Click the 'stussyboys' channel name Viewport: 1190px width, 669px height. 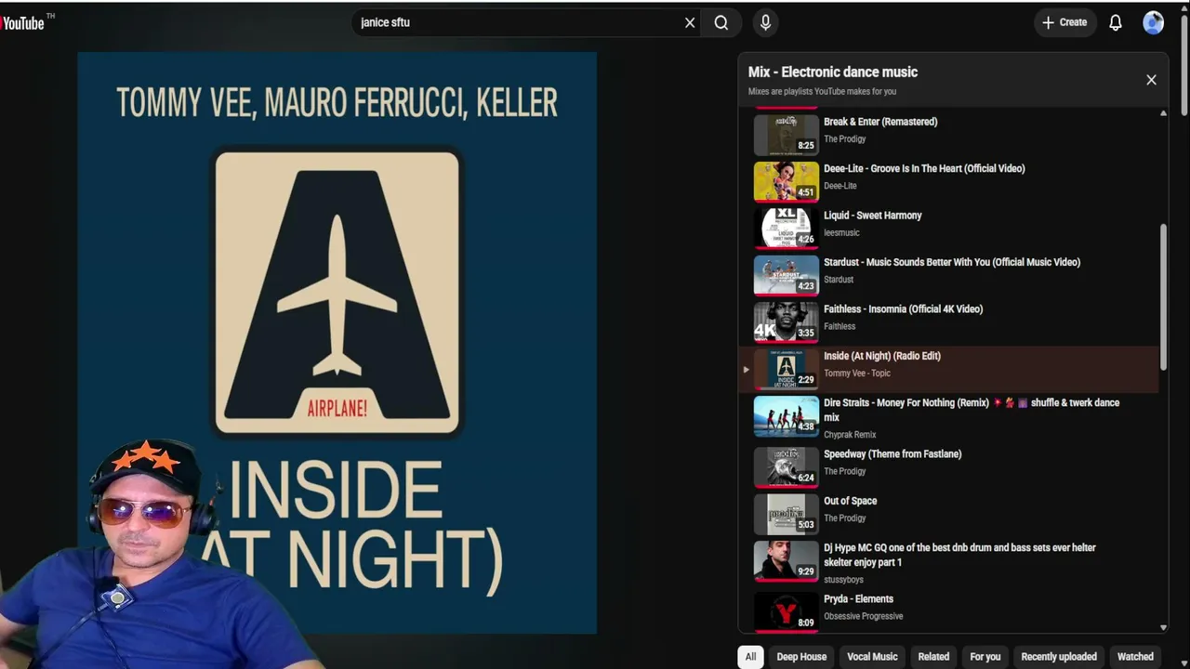click(843, 580)
